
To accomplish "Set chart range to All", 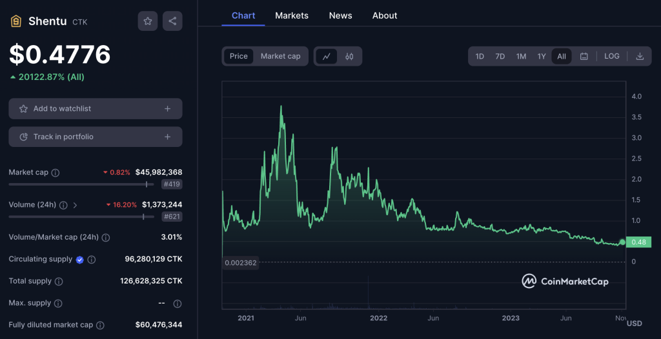I will point(562,57).
